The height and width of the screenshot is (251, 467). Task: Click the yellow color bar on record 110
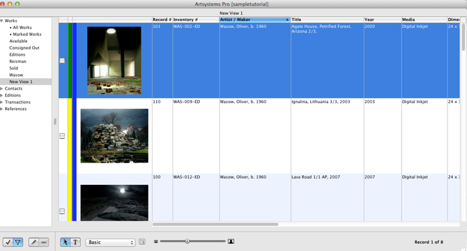click(70, 136)
